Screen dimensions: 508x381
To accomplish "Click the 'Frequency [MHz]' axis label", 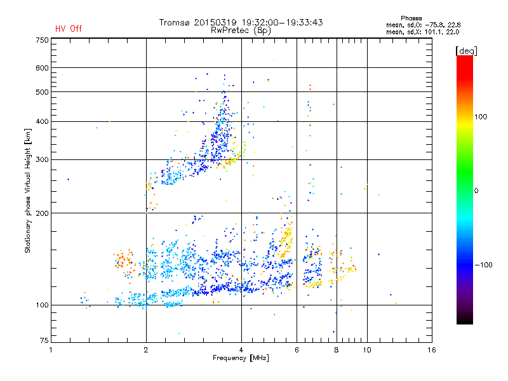I will coord(241,358).
